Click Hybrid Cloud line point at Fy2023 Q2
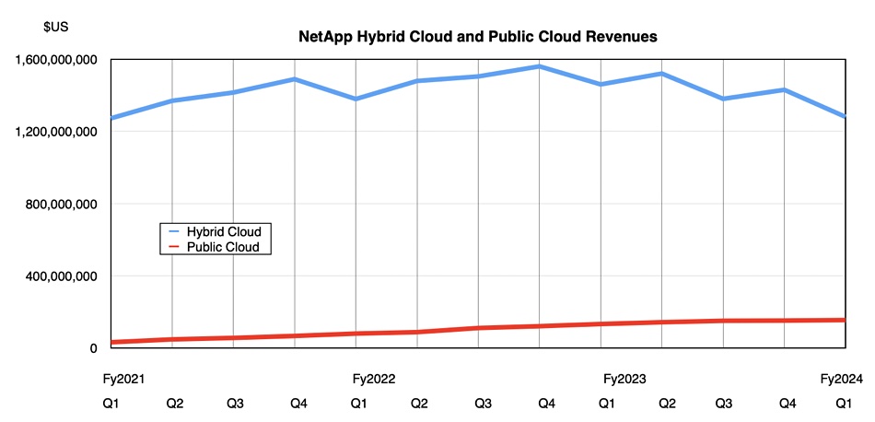 coord(662,73)
